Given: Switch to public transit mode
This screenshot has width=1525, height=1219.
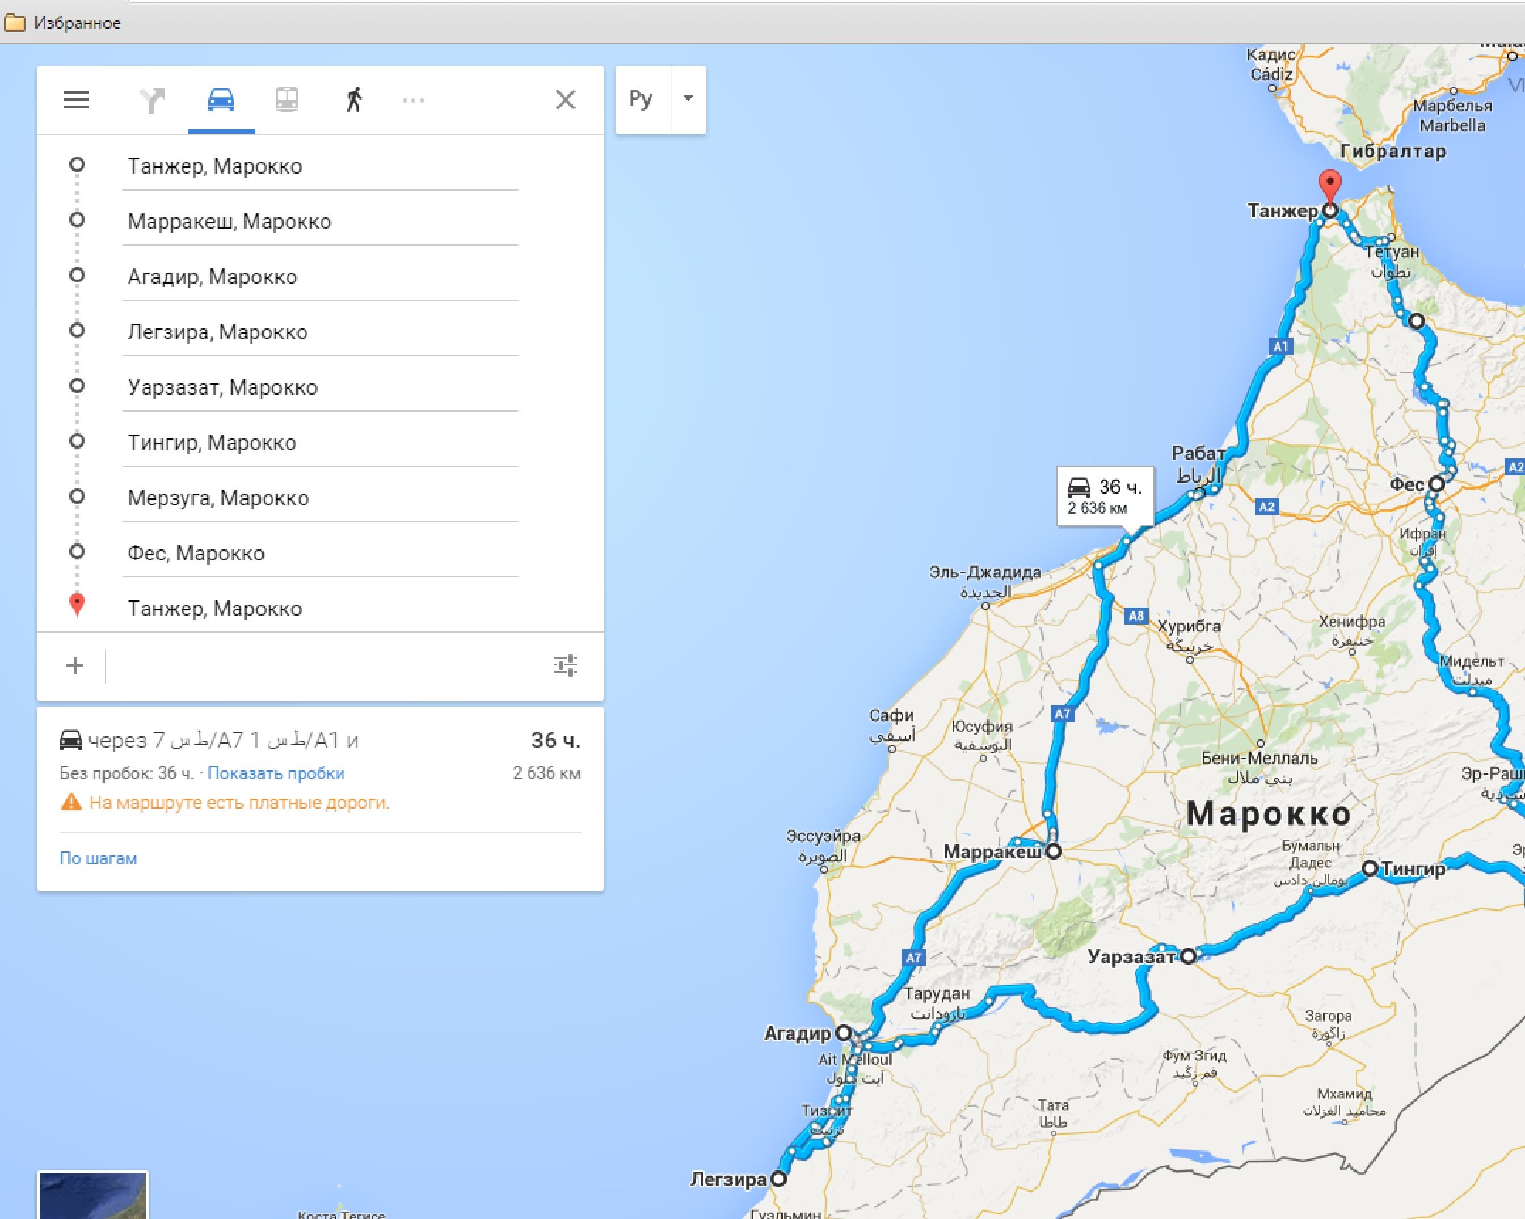Looking at the screenshot, I should click(x=287, y=100).
